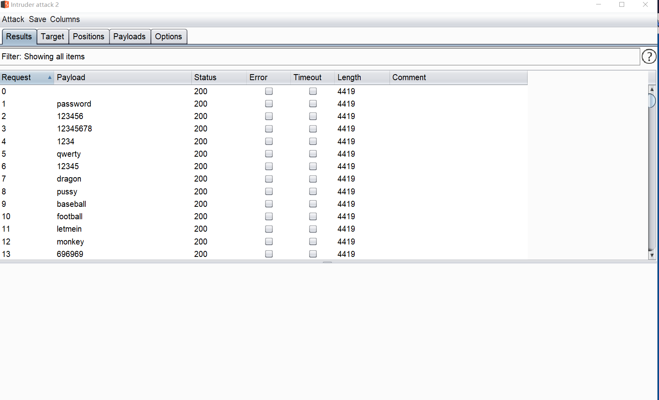Click the Burp Intruder window title icon
This screenshot has height=400, width=659.
pos(5,4)
